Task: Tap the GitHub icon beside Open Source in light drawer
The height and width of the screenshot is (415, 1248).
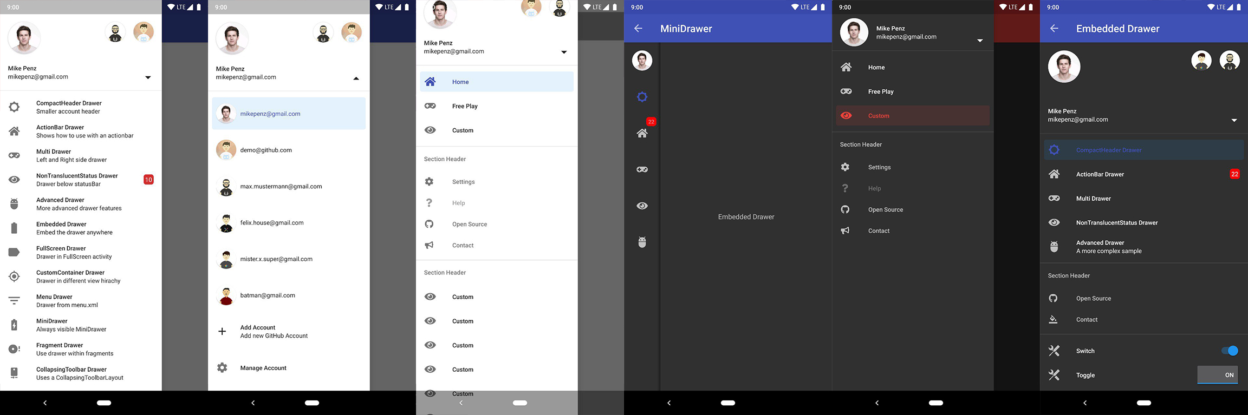Action: tap(429, 224)
